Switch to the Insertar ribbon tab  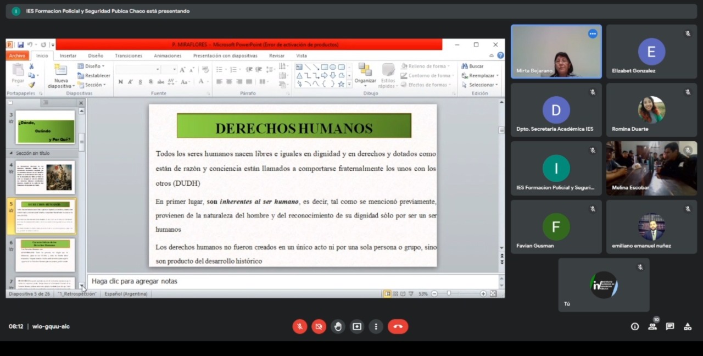click(x=68, y=55)
